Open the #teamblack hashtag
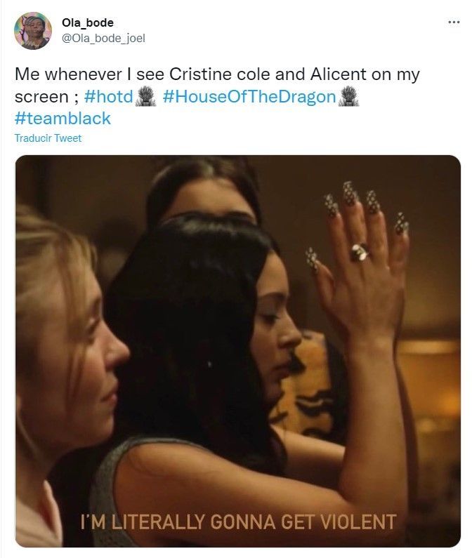Screen dimensions: 472x558 (63, 119)
